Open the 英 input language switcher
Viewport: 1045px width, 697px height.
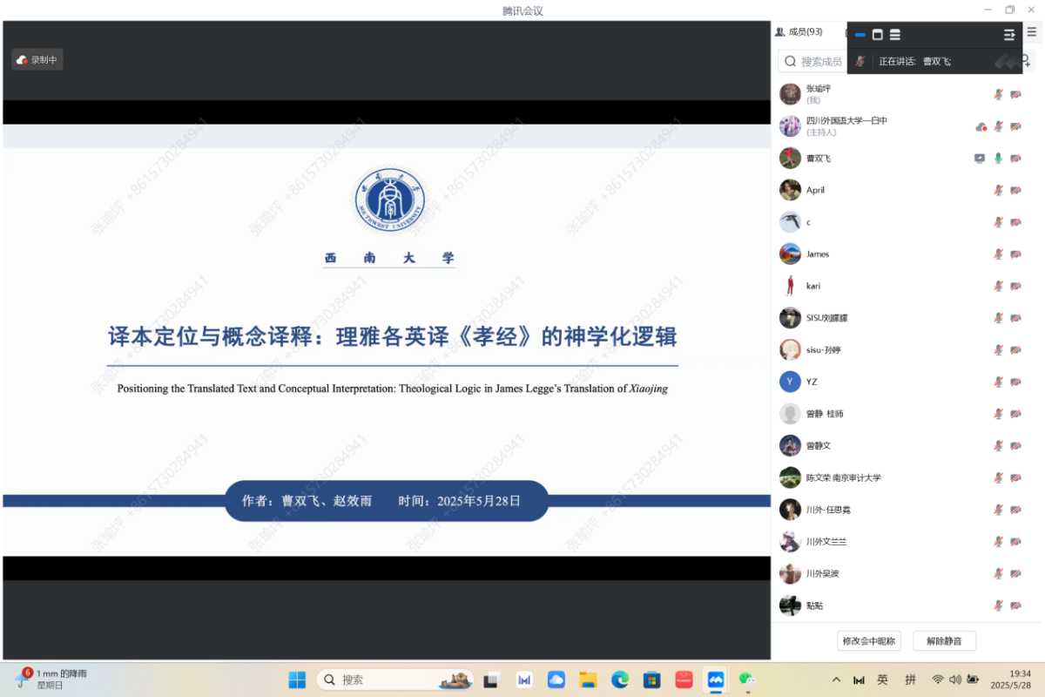pyautogui.click(x=882, y=680)
